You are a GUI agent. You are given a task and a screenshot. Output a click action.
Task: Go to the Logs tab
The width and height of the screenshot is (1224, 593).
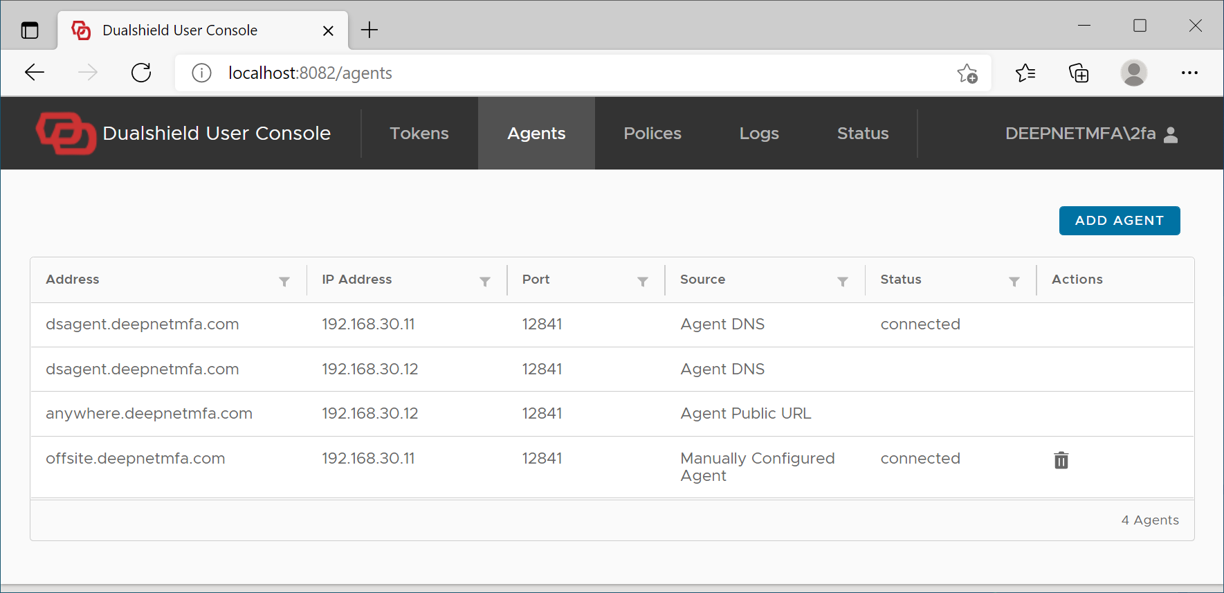[x=759, y=134]
